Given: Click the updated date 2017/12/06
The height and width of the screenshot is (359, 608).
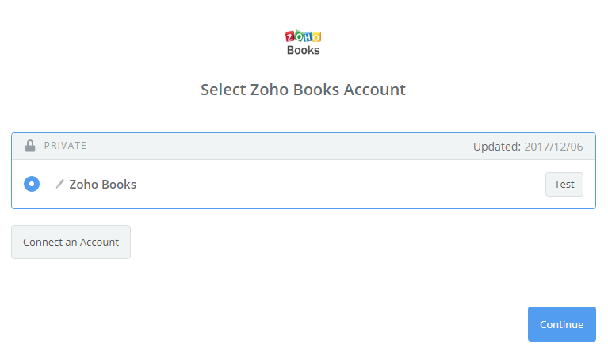Looking at the screenshot, I should coord(553,147).
